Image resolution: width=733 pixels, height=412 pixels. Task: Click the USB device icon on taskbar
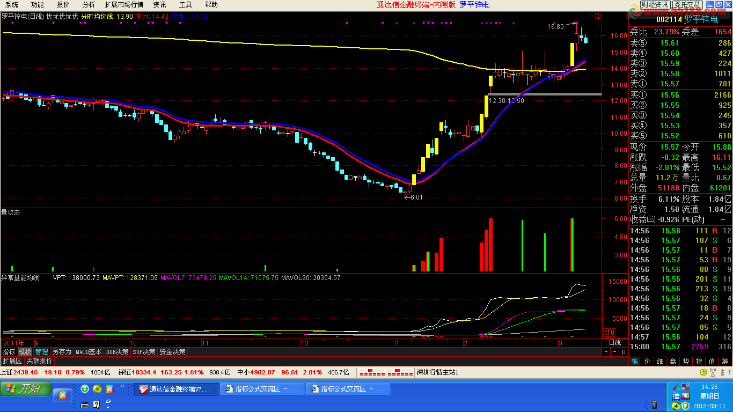pos(654,404)
